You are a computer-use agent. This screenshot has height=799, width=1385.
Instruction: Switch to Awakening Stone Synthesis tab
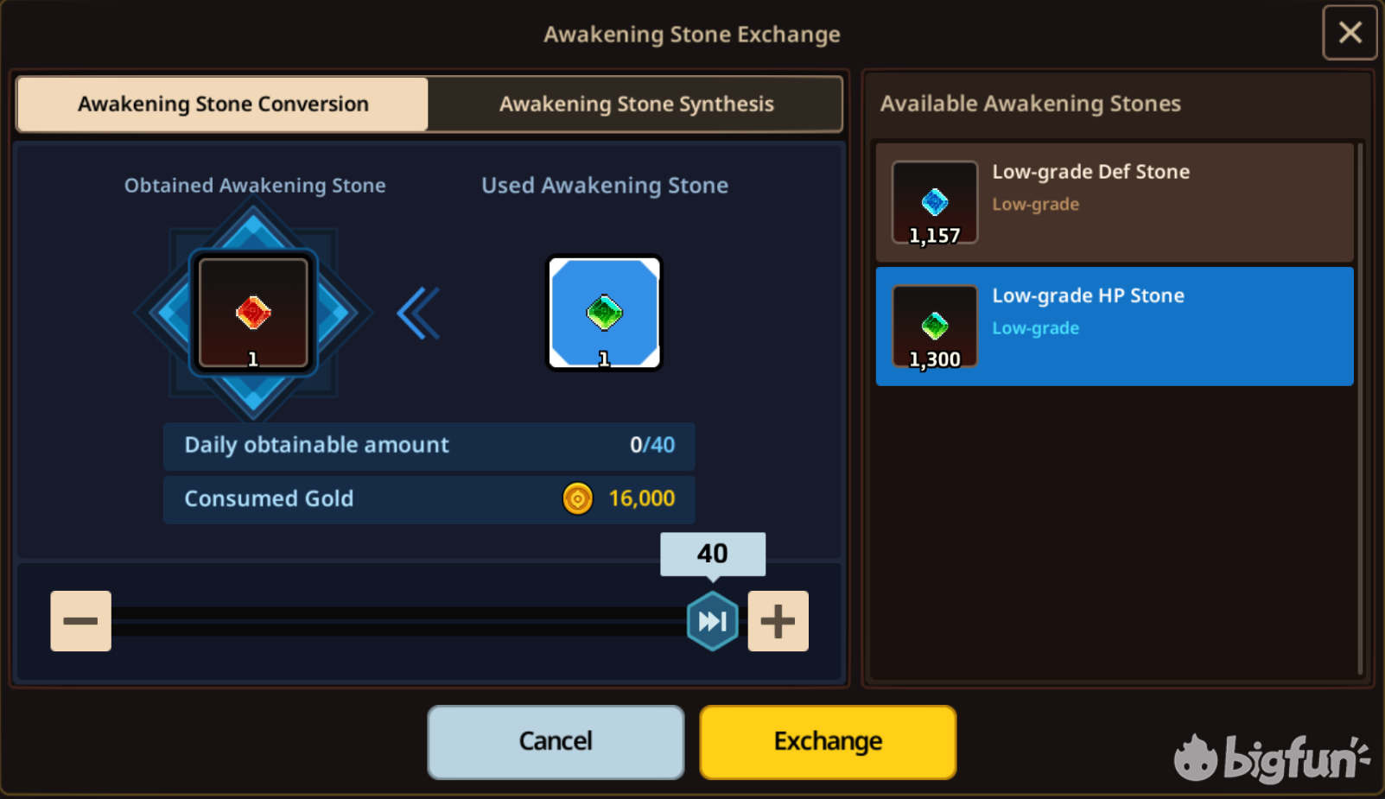[636, 104]
